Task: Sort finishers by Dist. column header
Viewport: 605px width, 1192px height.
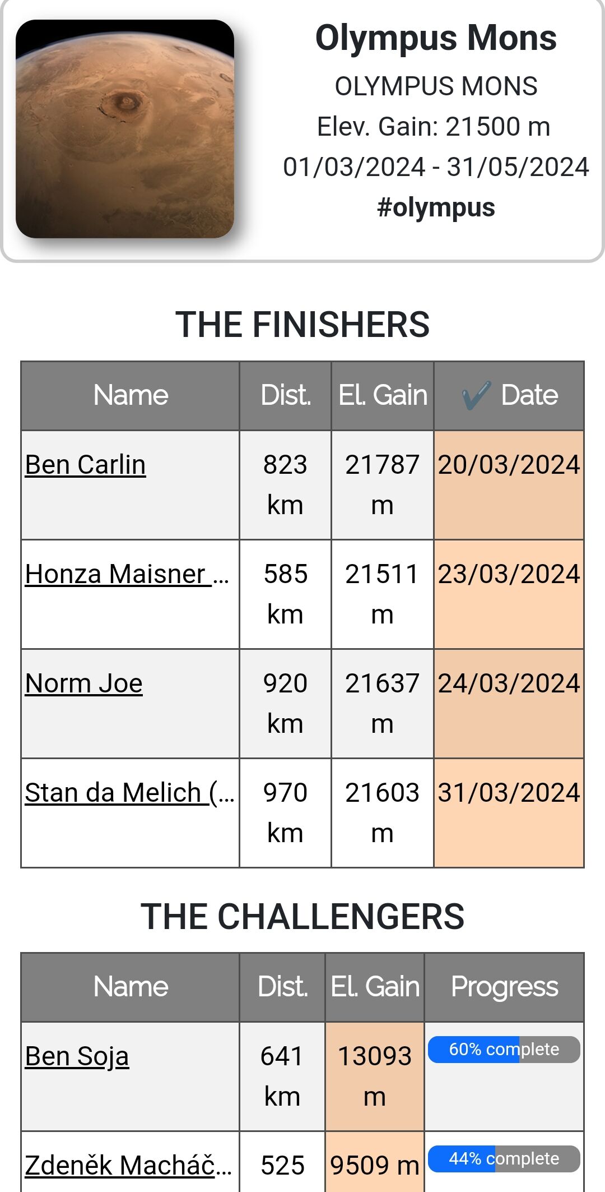Action: [x=285, y=395]
